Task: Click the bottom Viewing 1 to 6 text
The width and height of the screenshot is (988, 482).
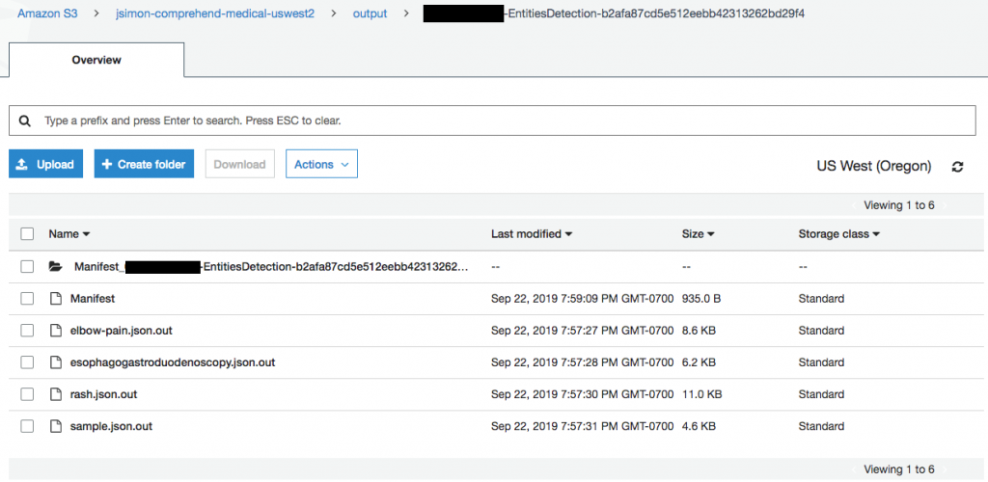Action: [x=899, y=469]
